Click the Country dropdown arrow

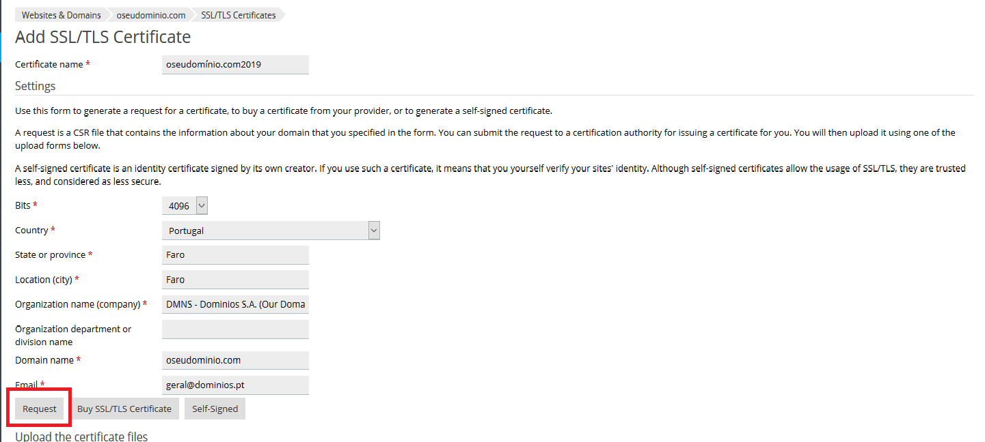click(373, 231)
